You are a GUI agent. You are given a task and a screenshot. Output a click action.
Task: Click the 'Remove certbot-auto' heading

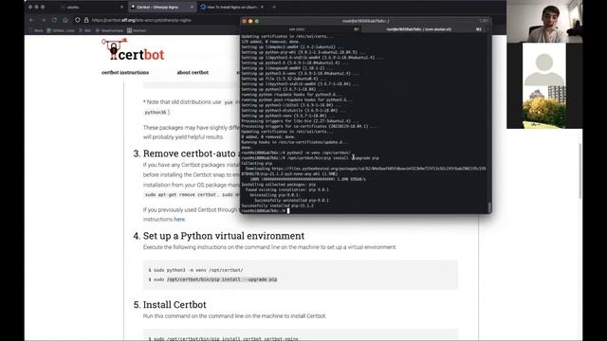tap(190, 153)
